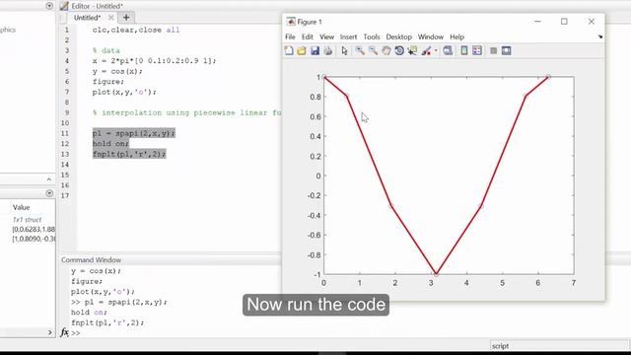Print the figure using the printer icon

point(328,50)
